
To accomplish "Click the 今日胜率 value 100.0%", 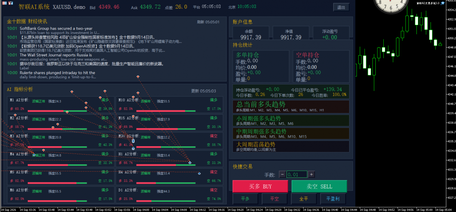I will 339,95.
